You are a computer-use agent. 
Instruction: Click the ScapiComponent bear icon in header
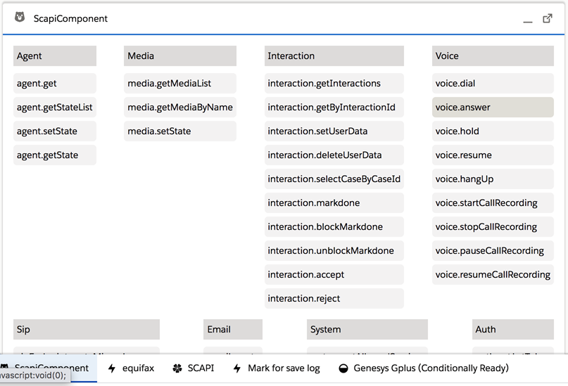[x=20, y=18]
